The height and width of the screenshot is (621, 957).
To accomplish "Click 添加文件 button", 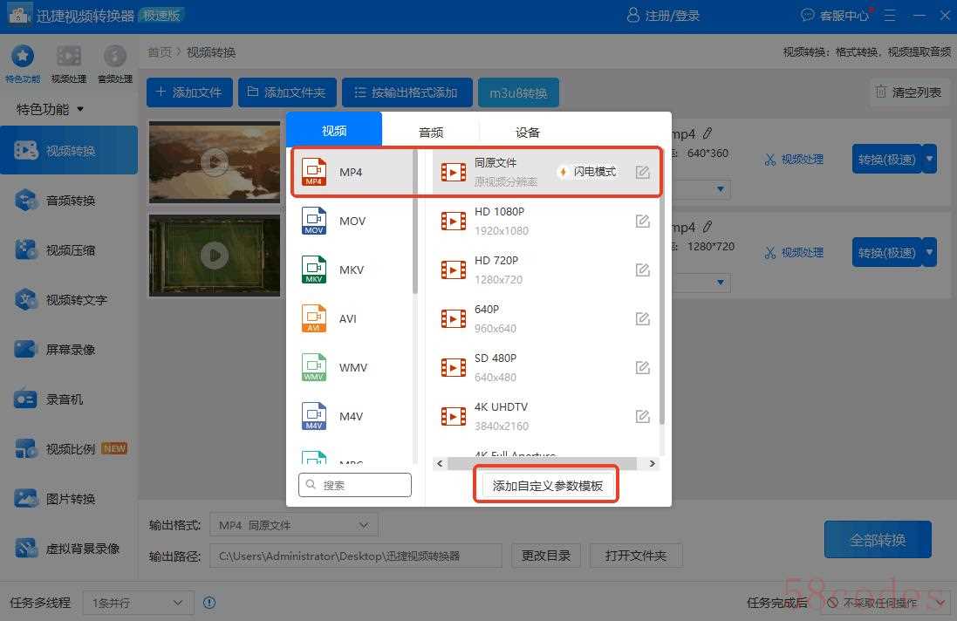I will click(x=189, y=92).
